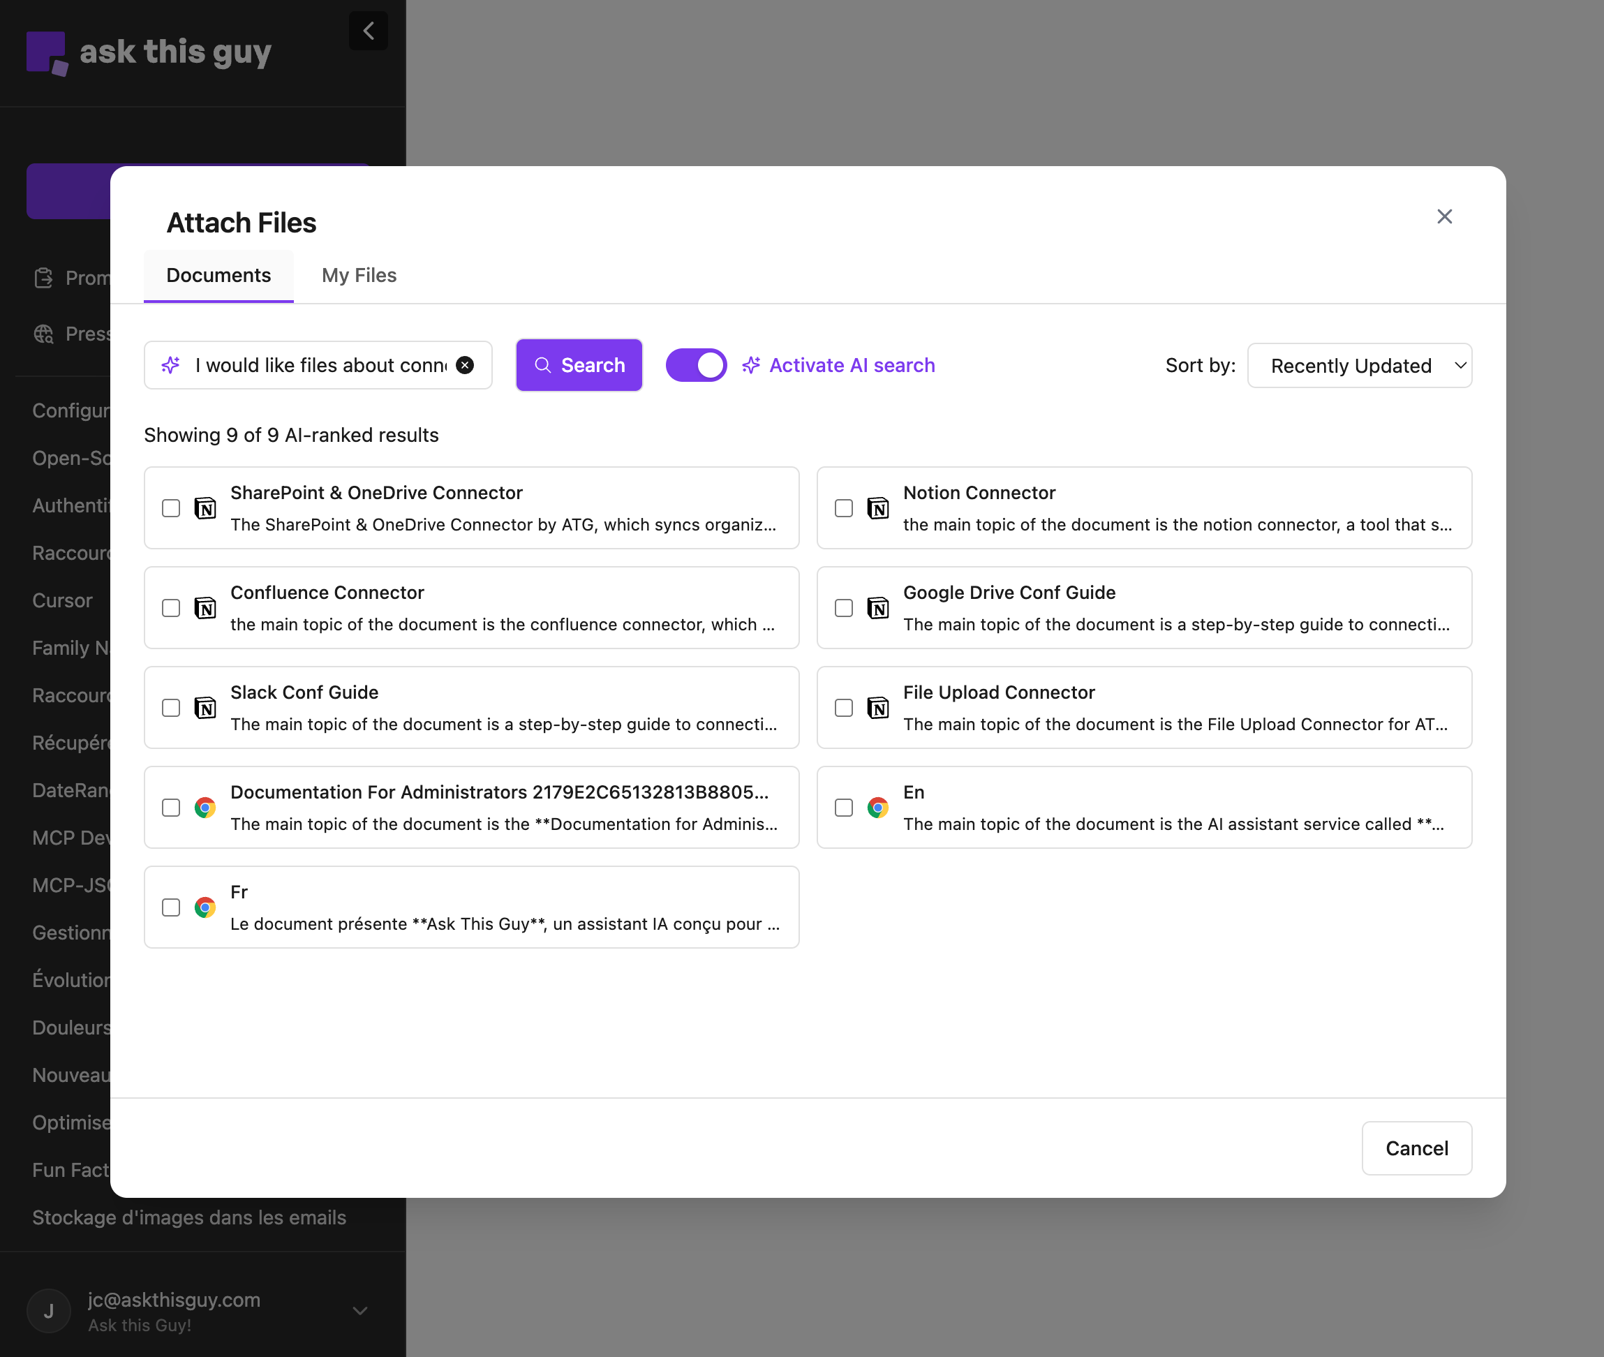Click the AI sparkle icon in search box
This screenshot has height=1357, width=1604.
171,365
